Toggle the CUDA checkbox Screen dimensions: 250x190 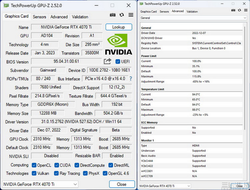tap(57, 165)
